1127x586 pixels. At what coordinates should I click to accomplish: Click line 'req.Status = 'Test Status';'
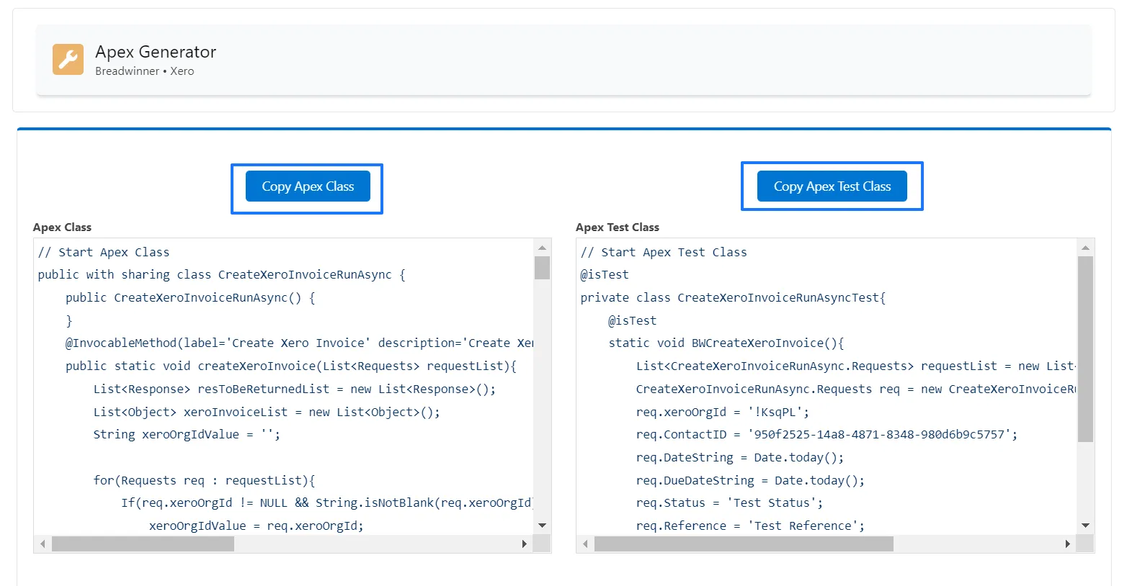point(729,503)
